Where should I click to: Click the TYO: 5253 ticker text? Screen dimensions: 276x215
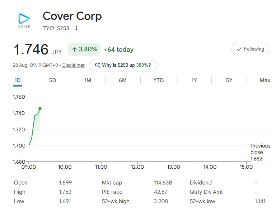pyautogui.click(x=56, y=28)
